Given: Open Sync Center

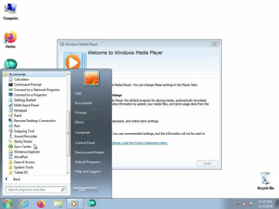Looking at the screenshot, I should click(23, 147).
